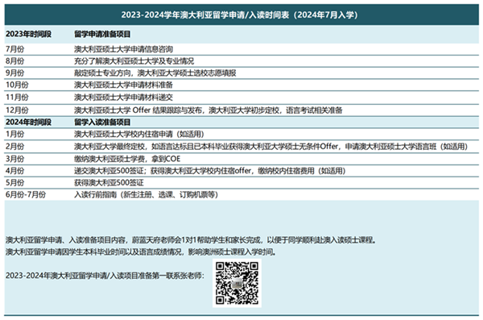Viewport: 483px width, 320px height.
Task: Select the 'Offer 结果跟踪与发布' cell
Action: click(208, 110)
